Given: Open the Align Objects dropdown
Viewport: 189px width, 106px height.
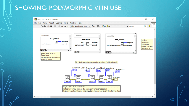Looking at the screenshot, I should click(93, 26).
